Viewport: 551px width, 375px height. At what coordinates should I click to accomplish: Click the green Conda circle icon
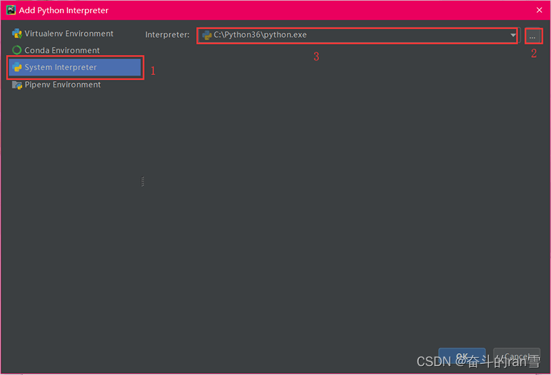pos(17,50)
